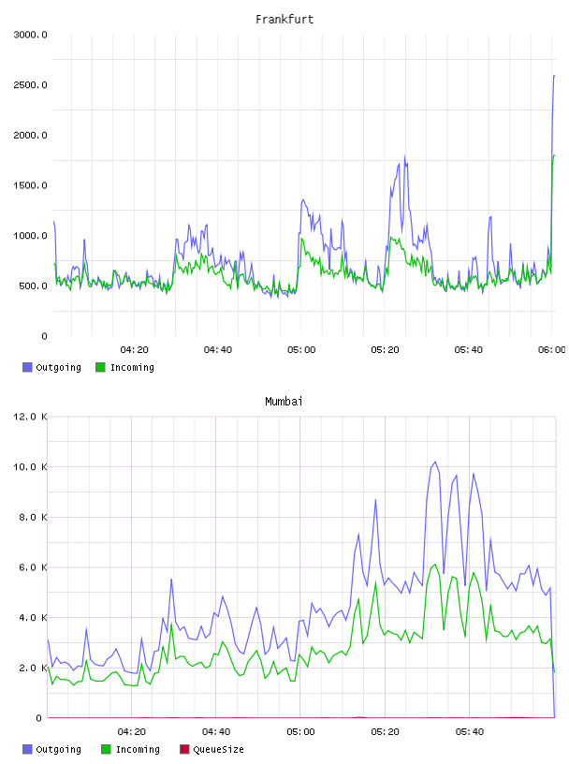Click the Outgoing label in Mumbai legend
Screen dimensions: 569x764
58,749
